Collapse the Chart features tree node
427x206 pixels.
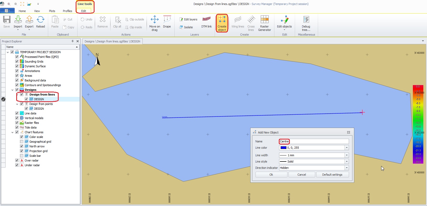12,132
